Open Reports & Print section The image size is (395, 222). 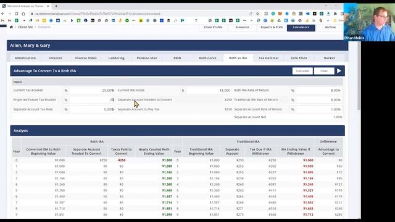tap(272, 27)
